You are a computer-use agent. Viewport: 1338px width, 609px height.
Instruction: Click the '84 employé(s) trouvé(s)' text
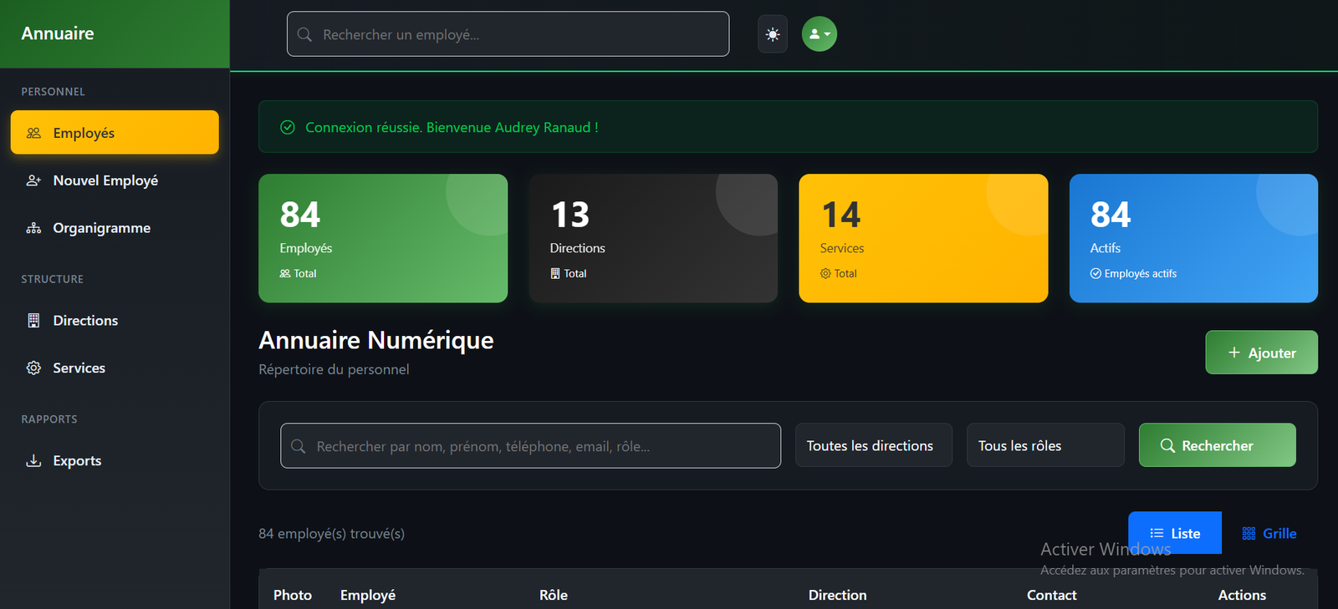(x=331, y=533)
